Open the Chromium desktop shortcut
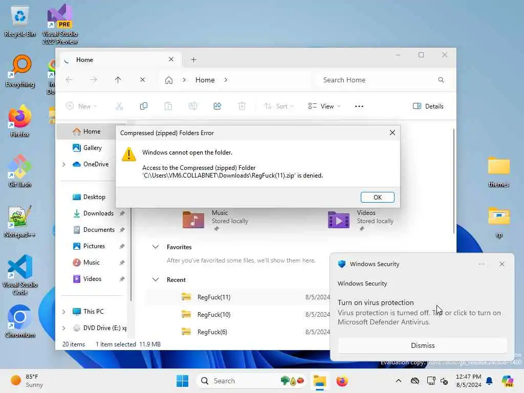 pos(20,321)
